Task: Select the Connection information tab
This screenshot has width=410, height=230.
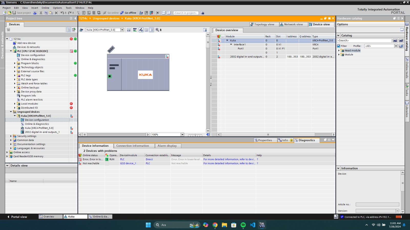Action: coord(132,146)
